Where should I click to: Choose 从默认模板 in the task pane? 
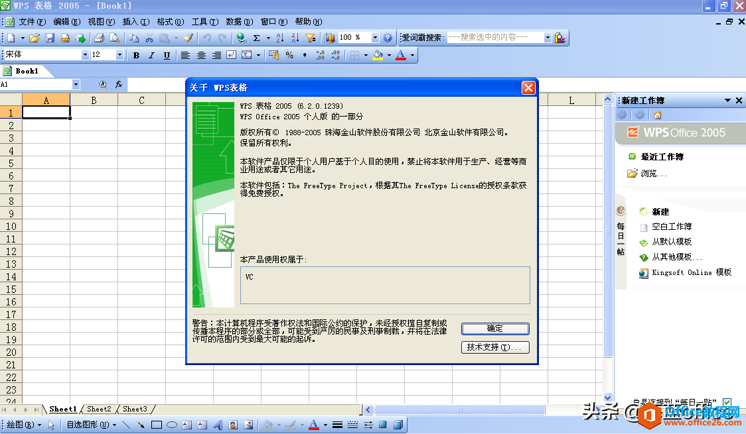click(x=672, y=242)
